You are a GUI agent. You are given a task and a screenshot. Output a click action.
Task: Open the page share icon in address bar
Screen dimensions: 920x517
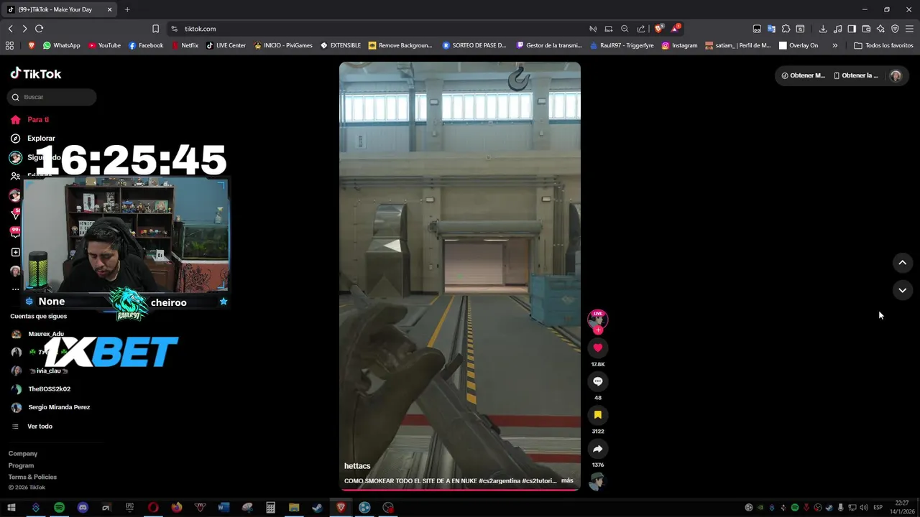point(641,29)
